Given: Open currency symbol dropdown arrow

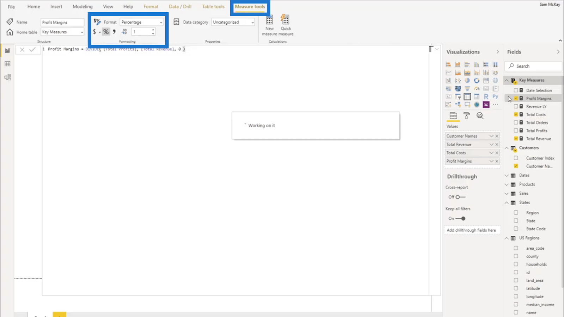Looking at the screenshot, I should point(100,32).
